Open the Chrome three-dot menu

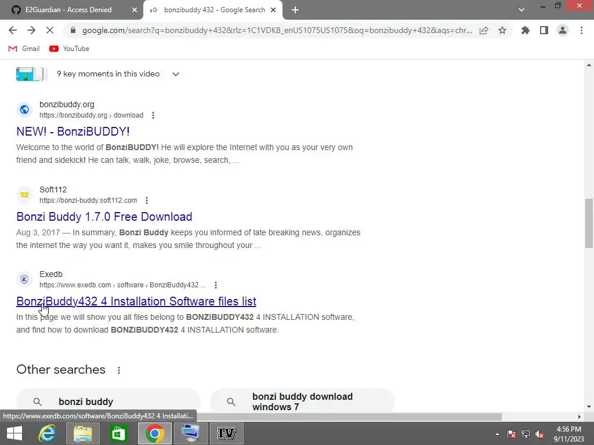point(581,30)
